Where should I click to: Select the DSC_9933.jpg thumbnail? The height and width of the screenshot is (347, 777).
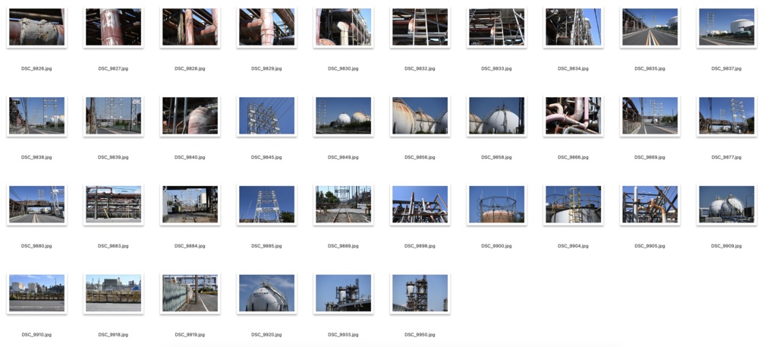(344, 293)
